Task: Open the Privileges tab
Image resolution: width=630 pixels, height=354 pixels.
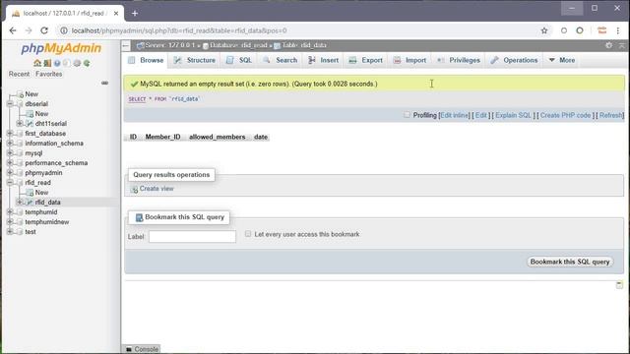Action: (459, 60)
